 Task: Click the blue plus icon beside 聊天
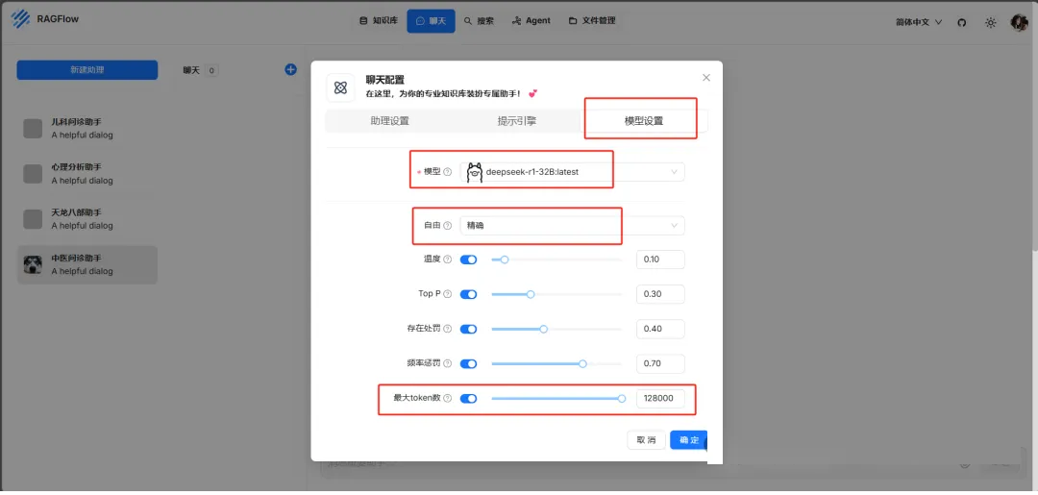(x=290, y=69)
